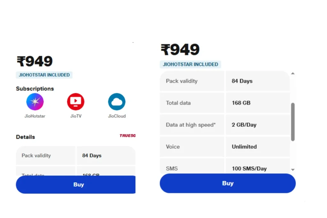Open the JioHotstar subscription icon
The height and width of the screenshot is (218, 327).
[x=35, y=102]
